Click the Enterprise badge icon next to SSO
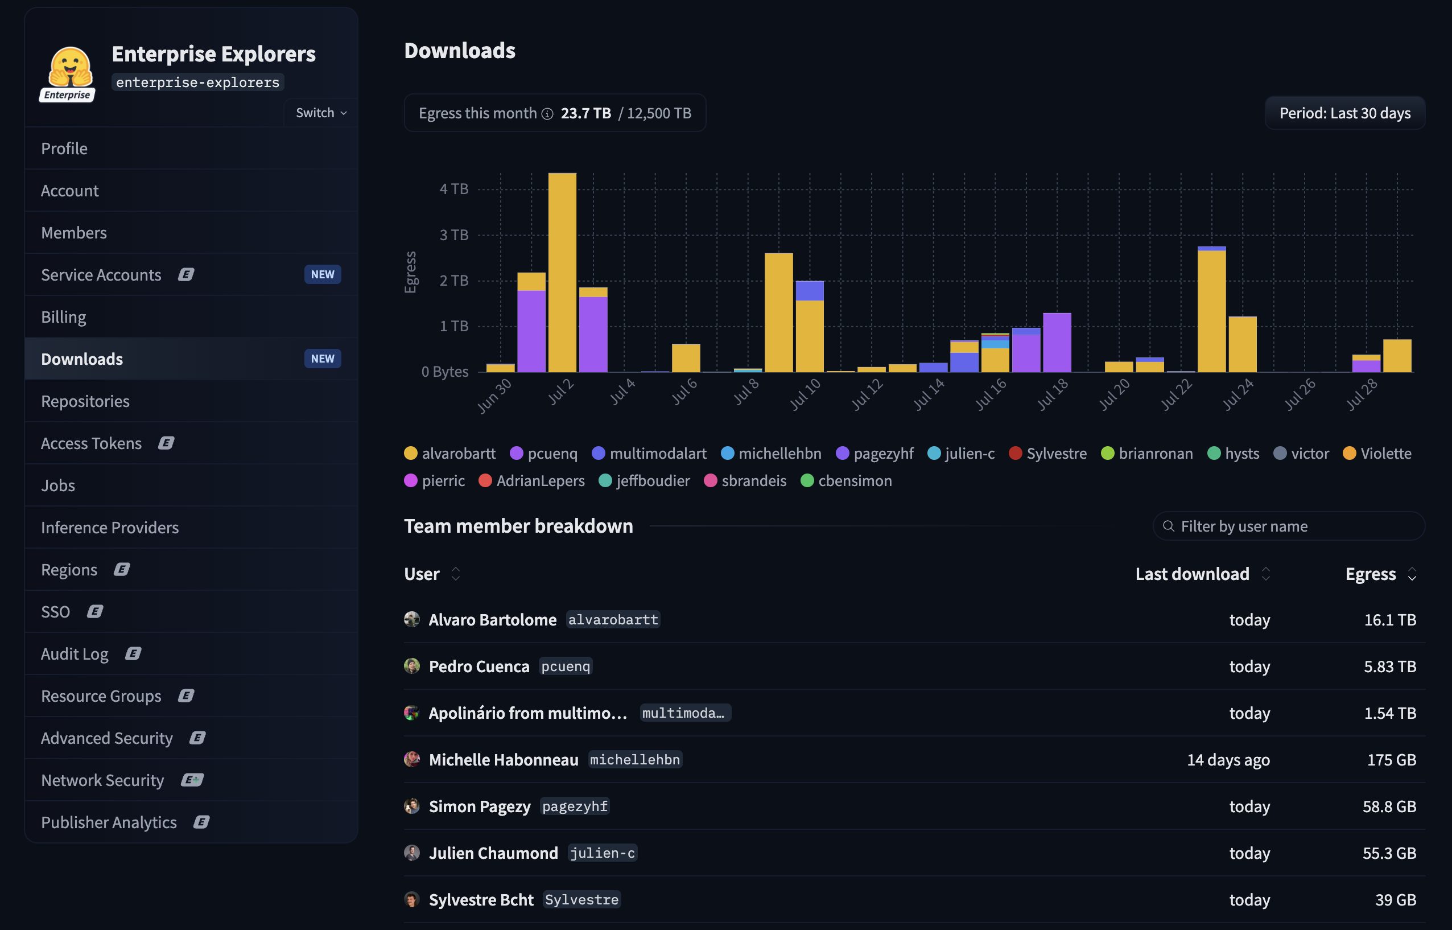The width and height of the screenshot is (1452, 930). 95,612
